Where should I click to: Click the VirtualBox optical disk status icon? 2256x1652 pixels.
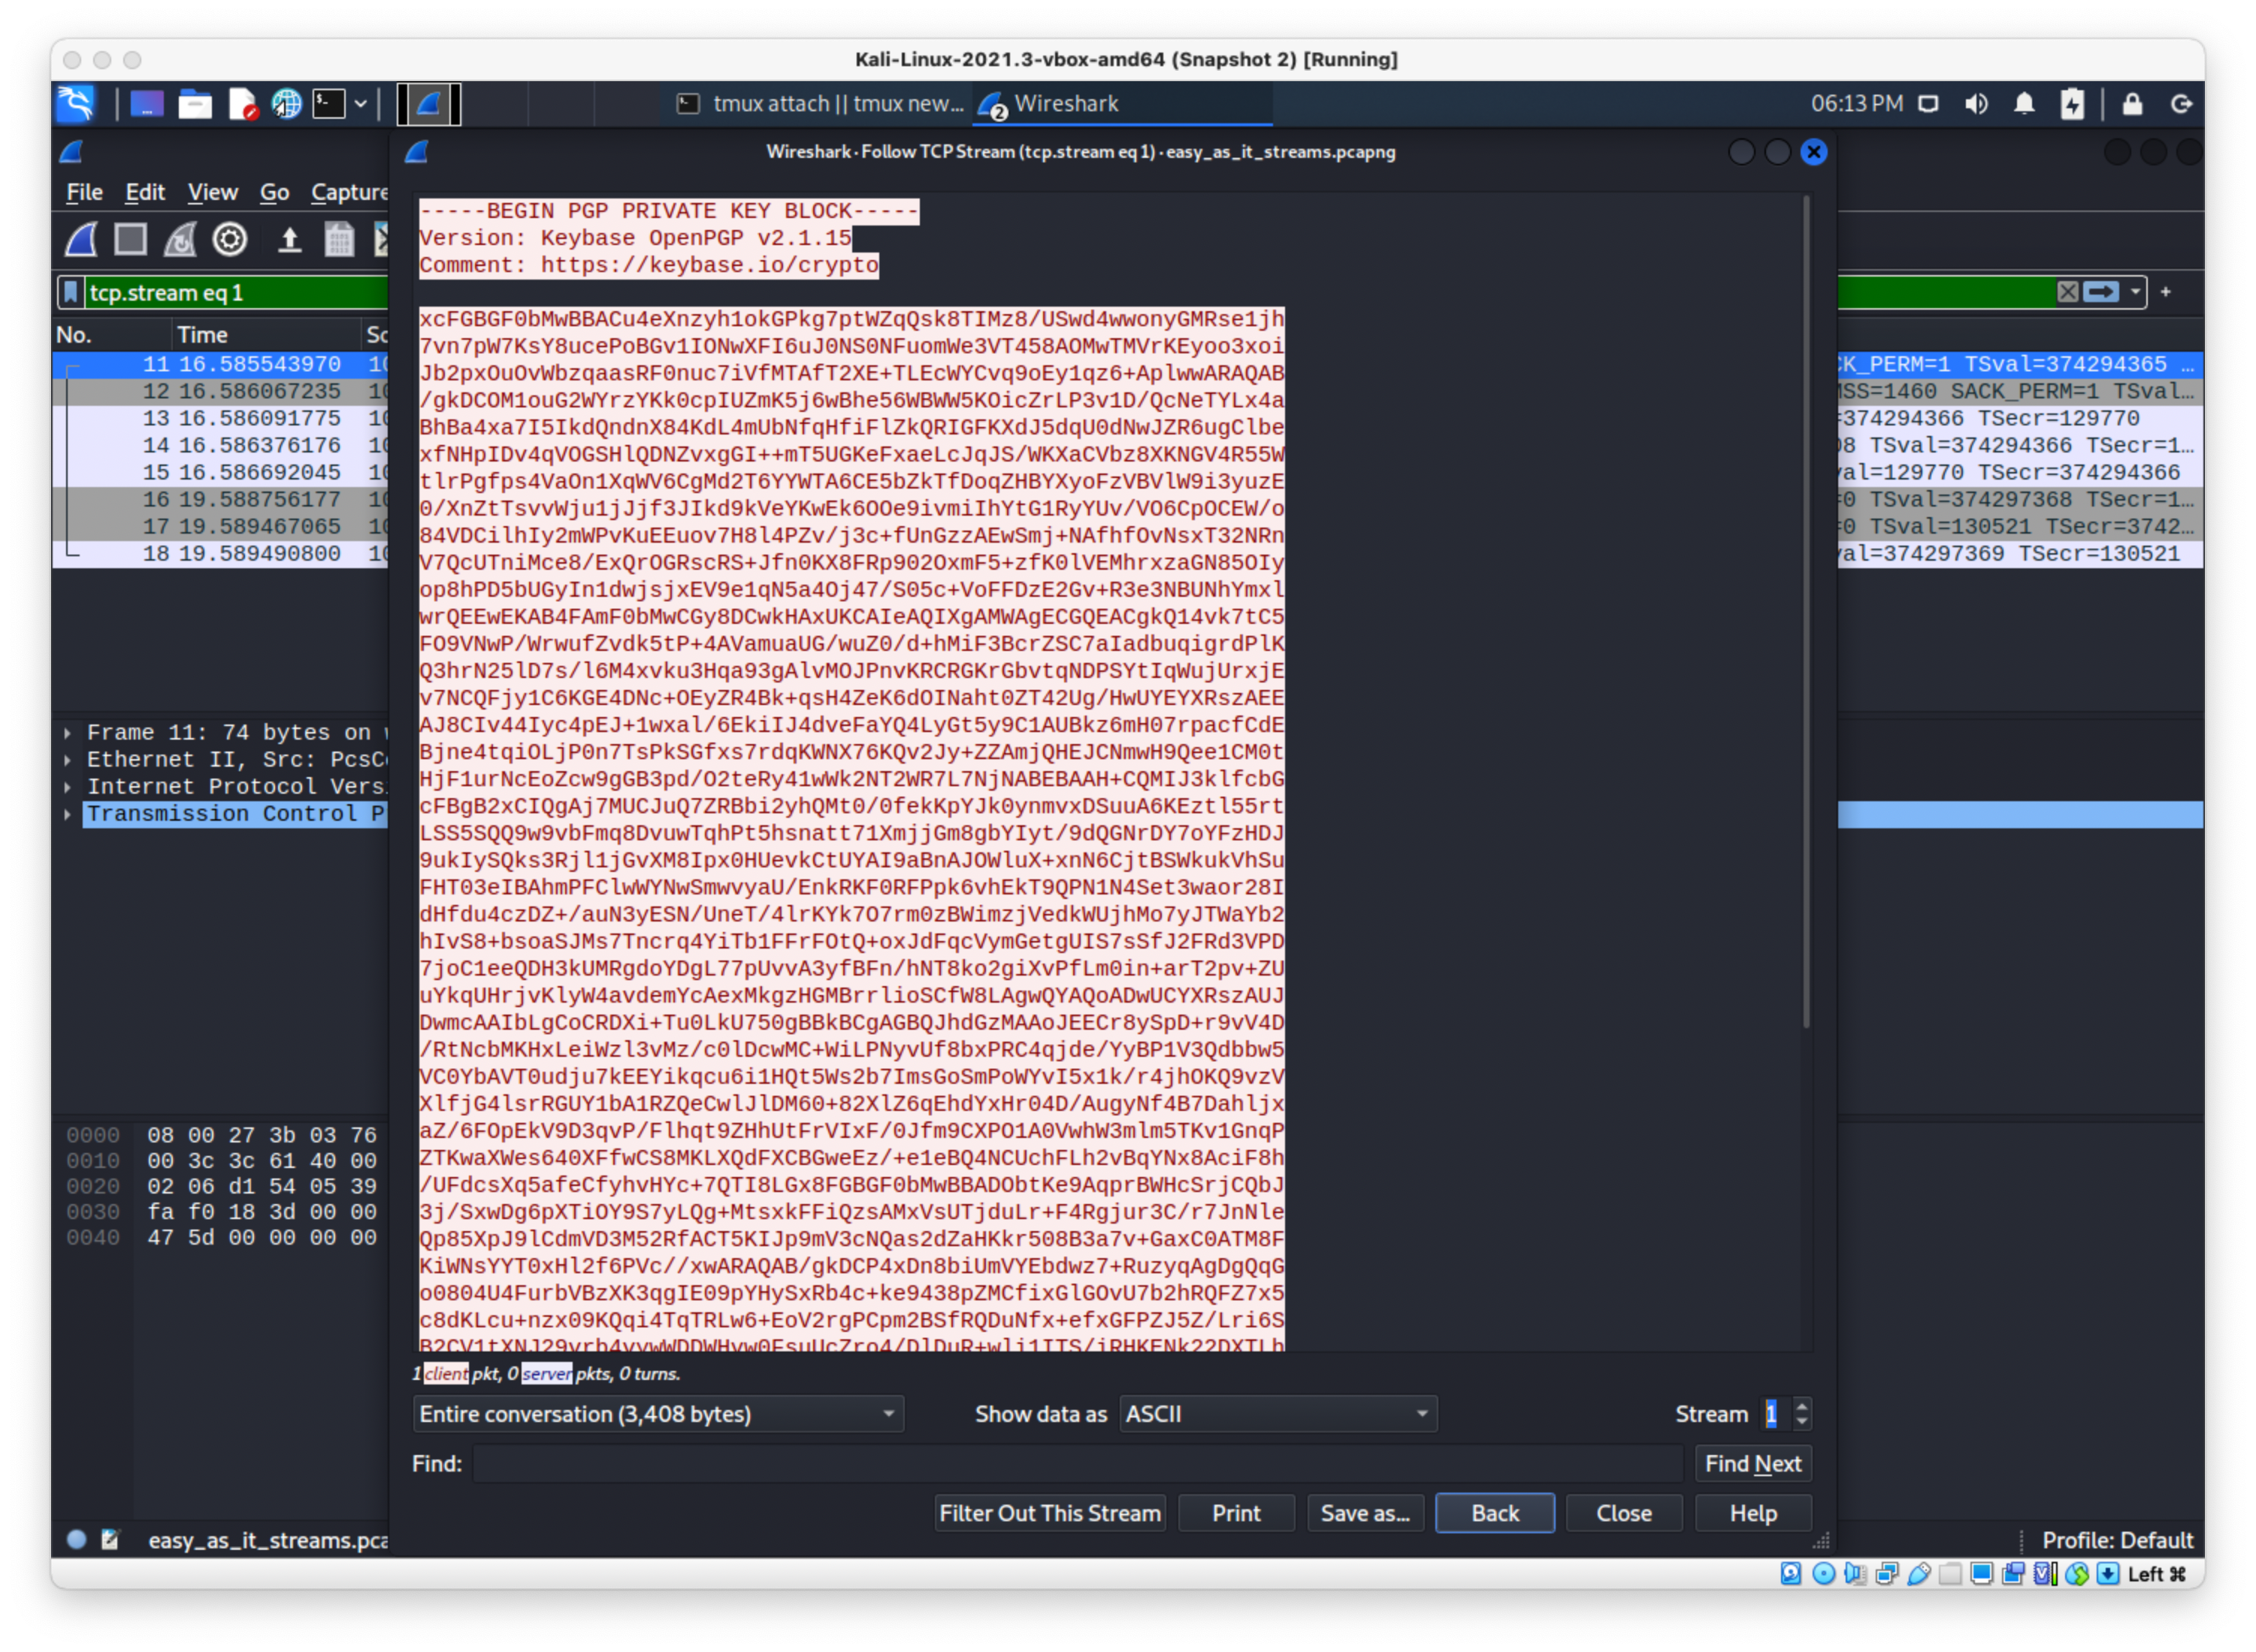1823,1575
